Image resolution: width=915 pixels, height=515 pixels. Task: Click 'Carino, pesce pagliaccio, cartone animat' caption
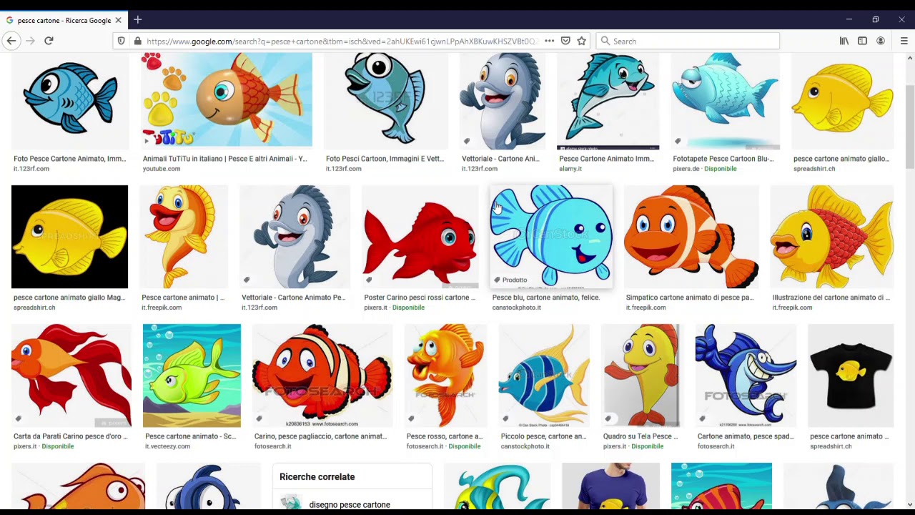pyautogui.click(x=320, y=436)
